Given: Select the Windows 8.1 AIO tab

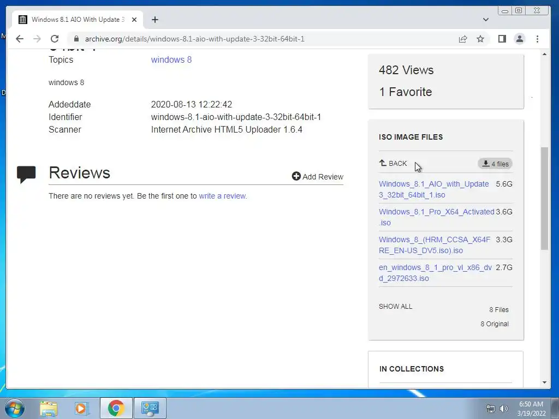Looking at the screenshot, I should [78, 20].
